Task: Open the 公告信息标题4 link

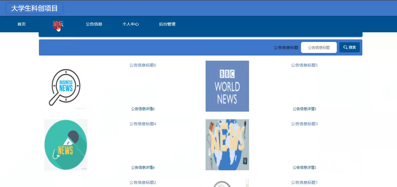Action: pyautogui.click(x=143, y=124)
